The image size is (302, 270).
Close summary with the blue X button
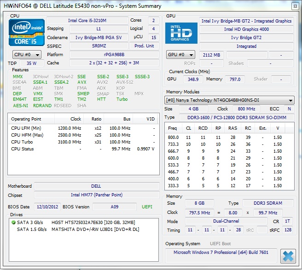coord(288,256)
